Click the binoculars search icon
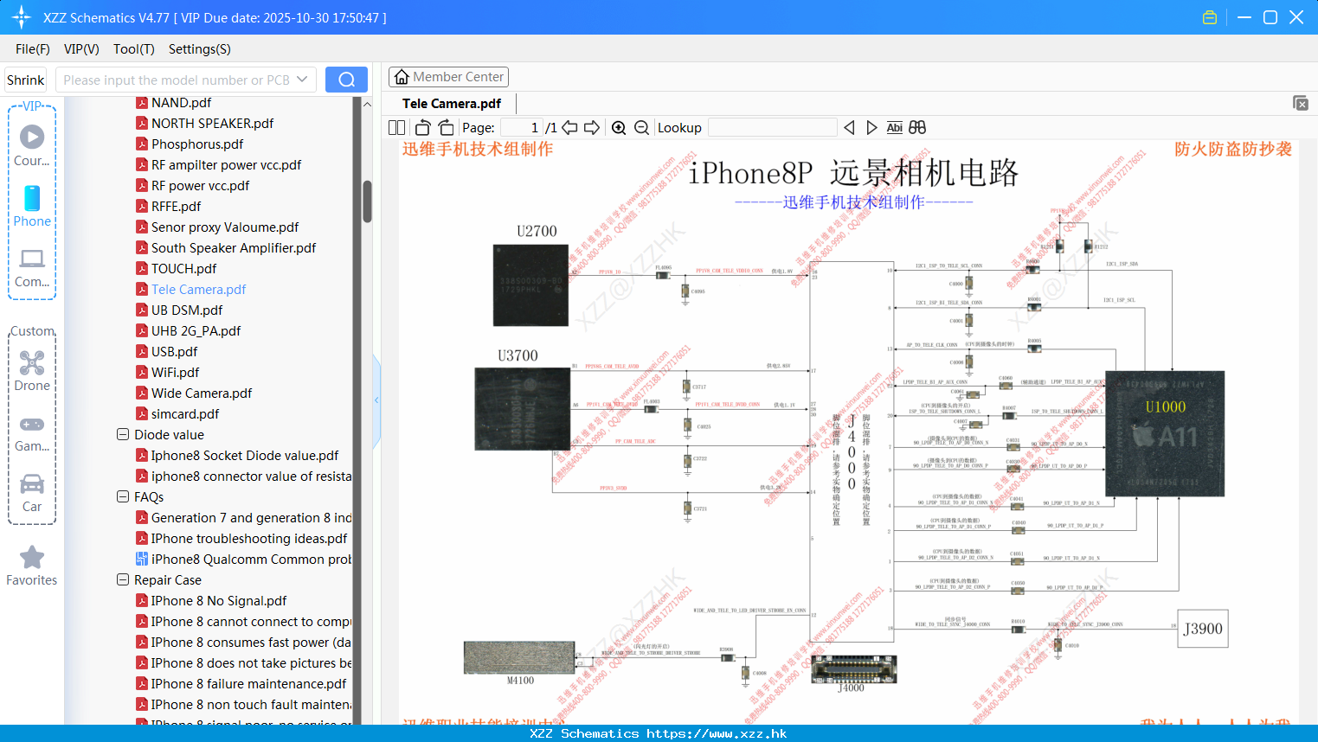The height and width of the screenshot is (742, 1318). (917, 127)
